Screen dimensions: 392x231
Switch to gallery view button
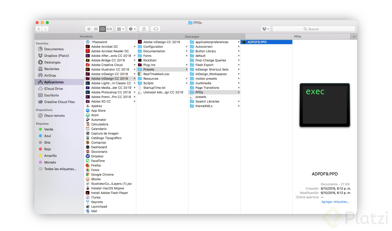coord(110,29)
